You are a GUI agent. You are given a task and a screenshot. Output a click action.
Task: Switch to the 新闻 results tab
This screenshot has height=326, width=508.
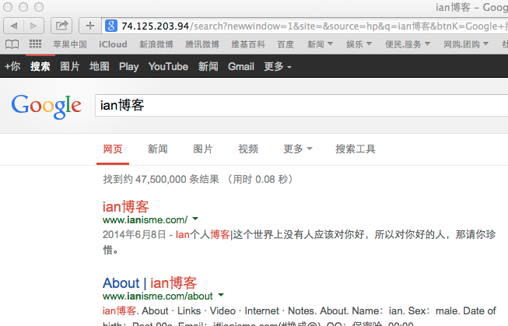[158, 149]
